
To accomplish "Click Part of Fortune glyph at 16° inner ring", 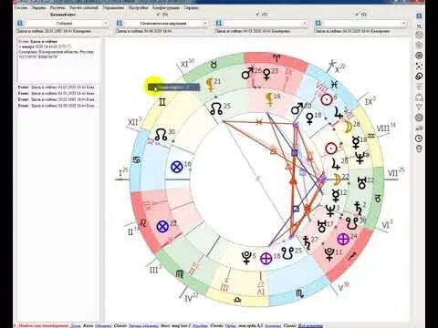I will (x=177, y=167).
